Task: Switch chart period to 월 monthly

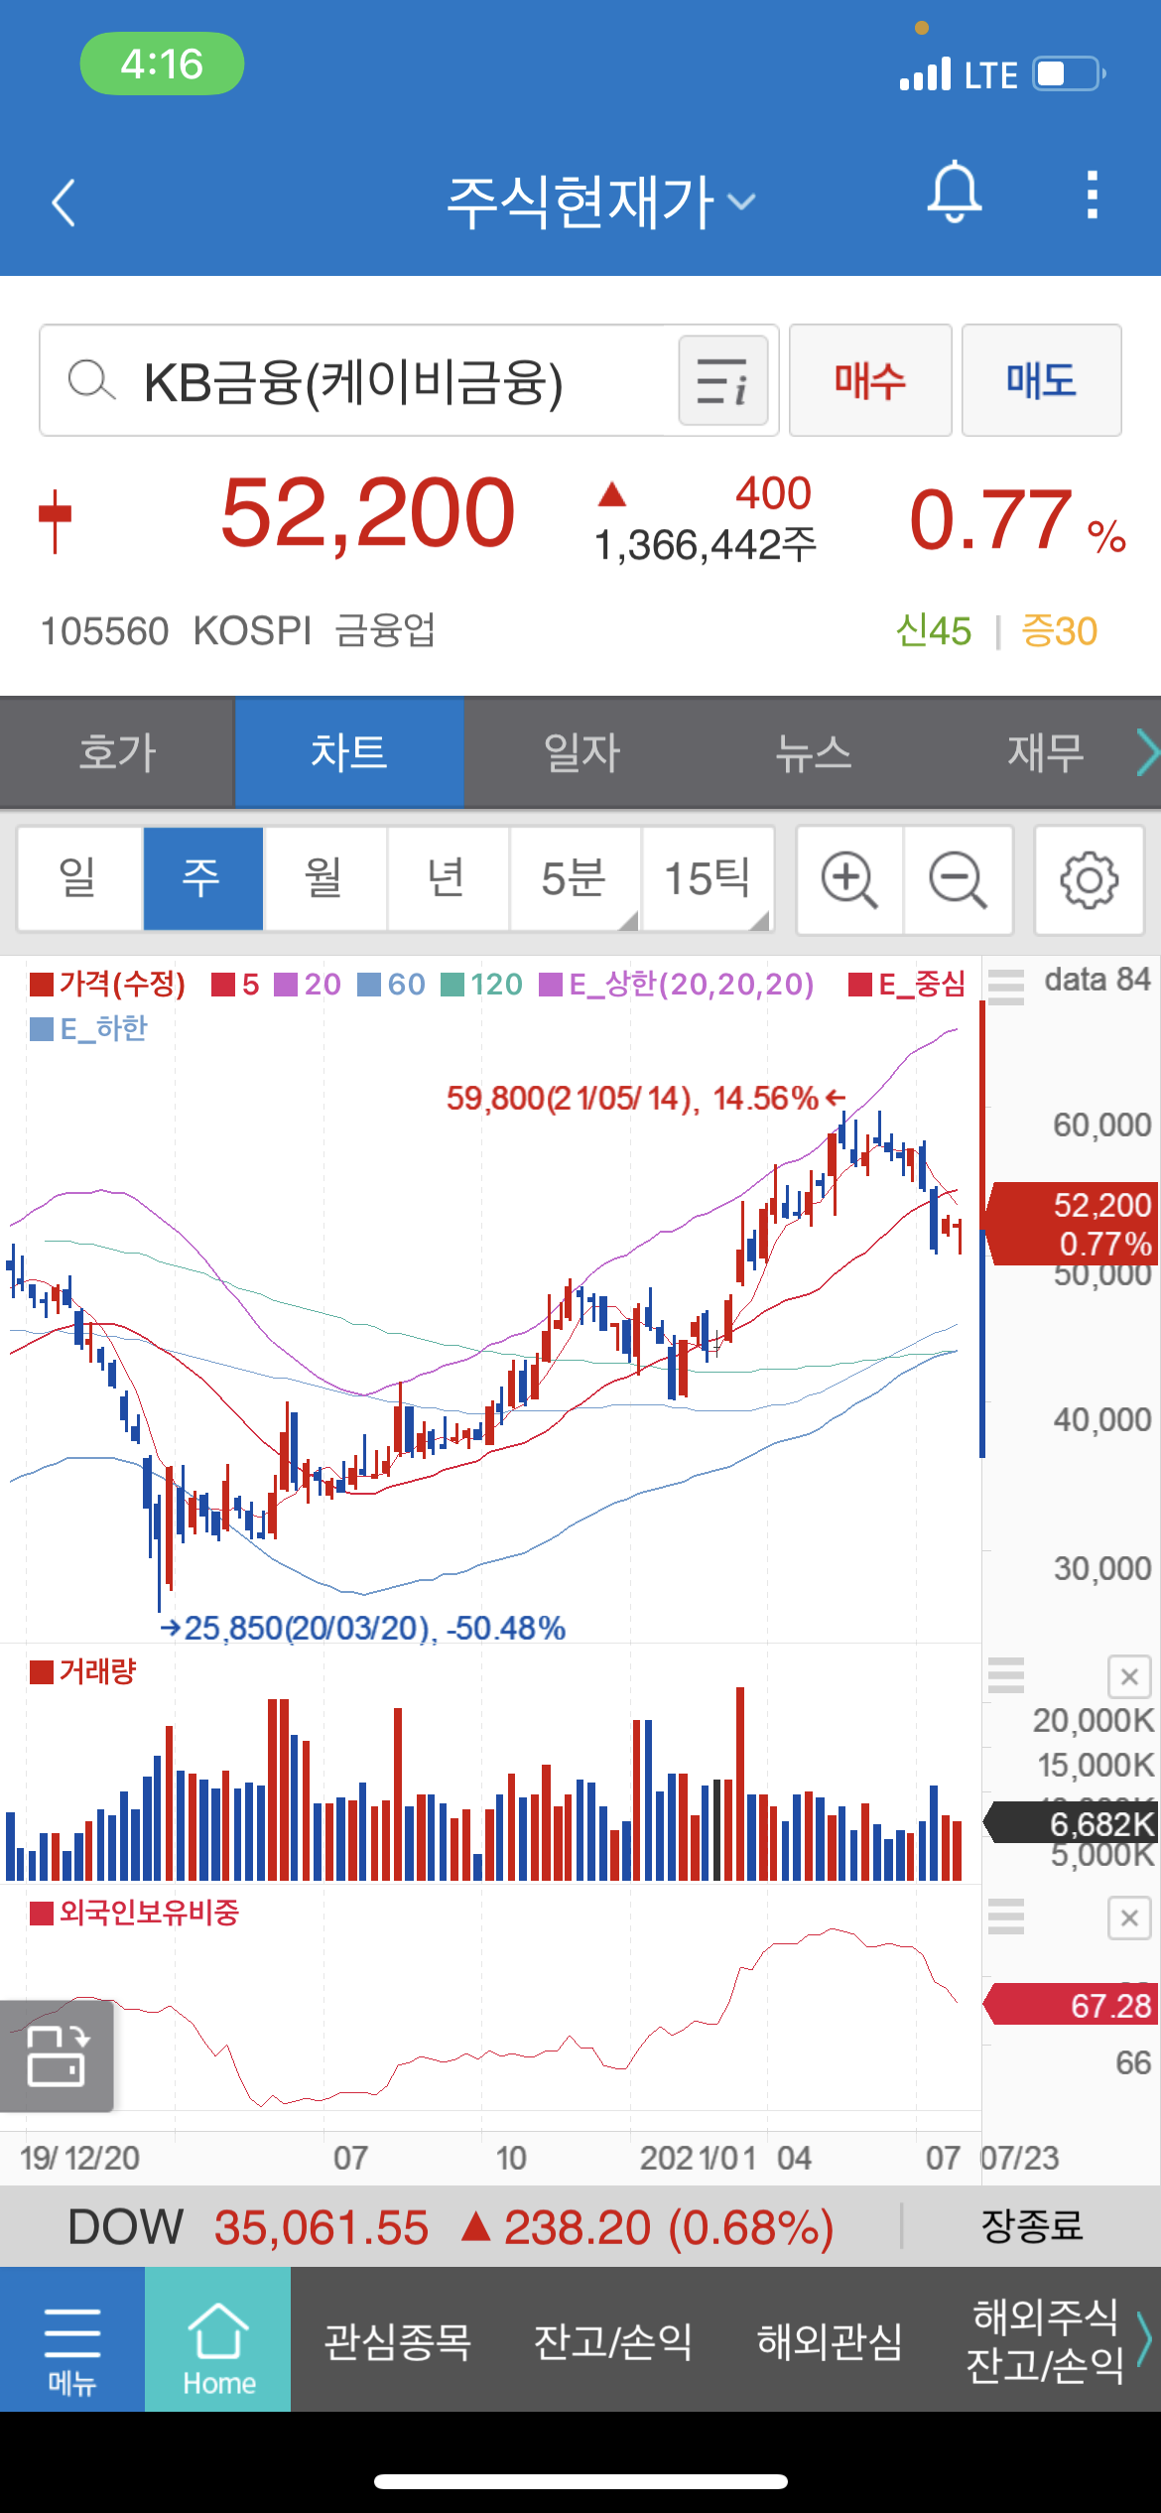Action: point(324,879)
